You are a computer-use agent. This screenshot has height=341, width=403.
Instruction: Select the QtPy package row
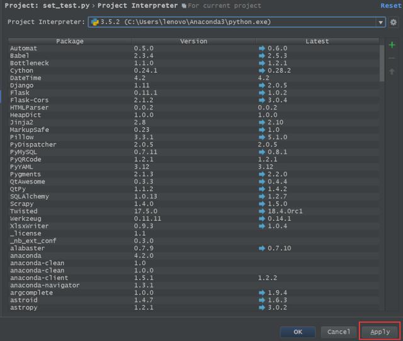pos(194,189)
